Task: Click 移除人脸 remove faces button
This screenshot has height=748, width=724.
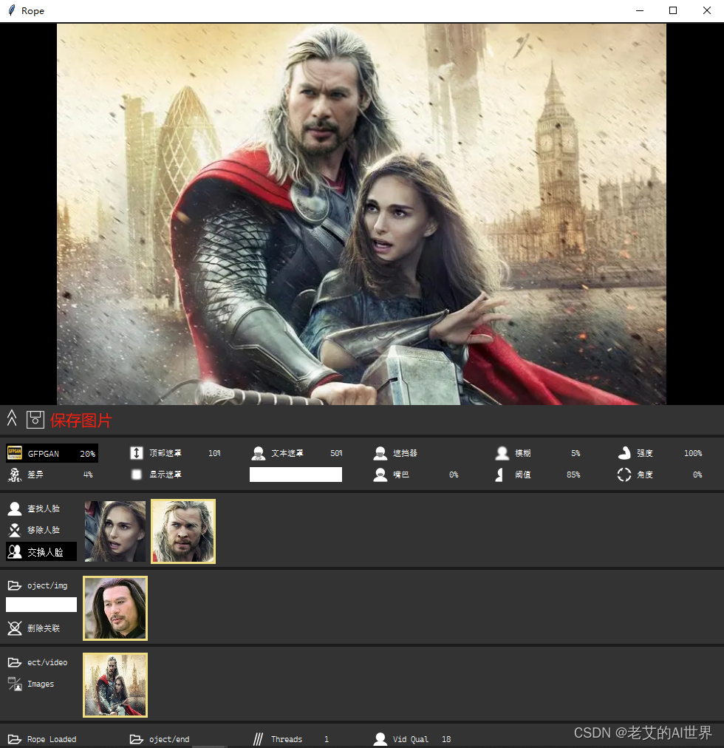Action: pos(41,530)
